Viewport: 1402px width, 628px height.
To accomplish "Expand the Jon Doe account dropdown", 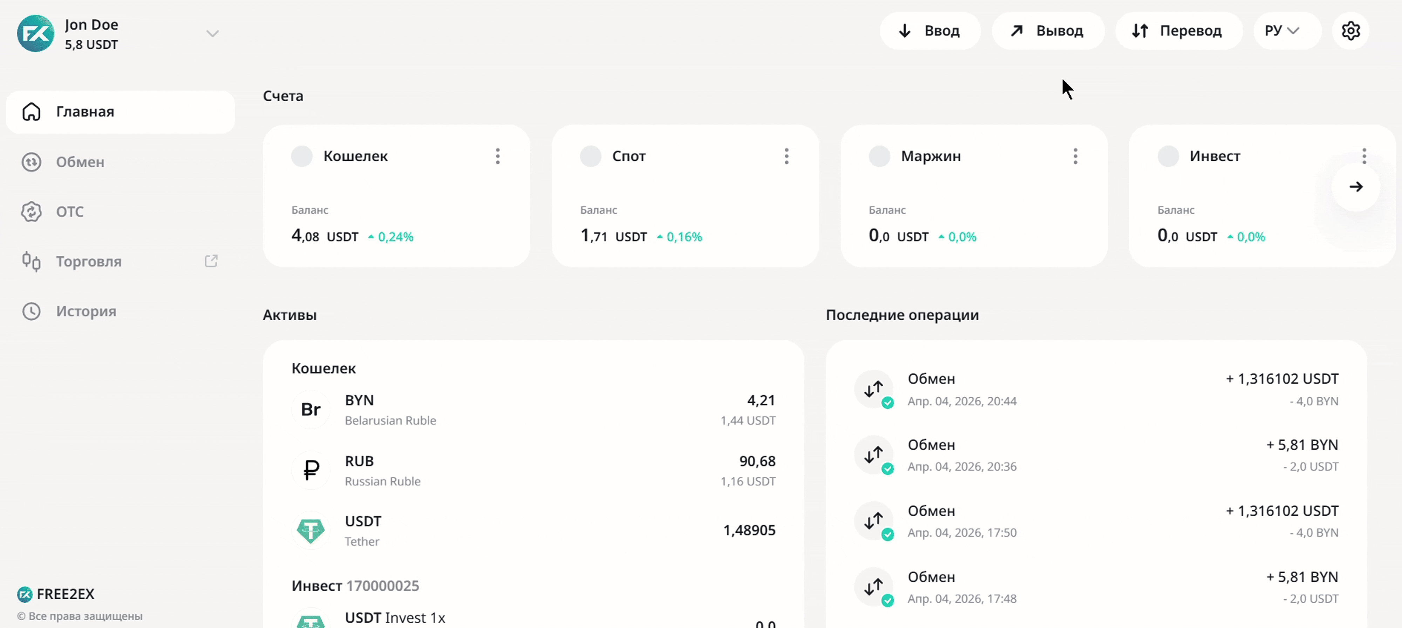I will pyautogui.click(x=212, y=34).
